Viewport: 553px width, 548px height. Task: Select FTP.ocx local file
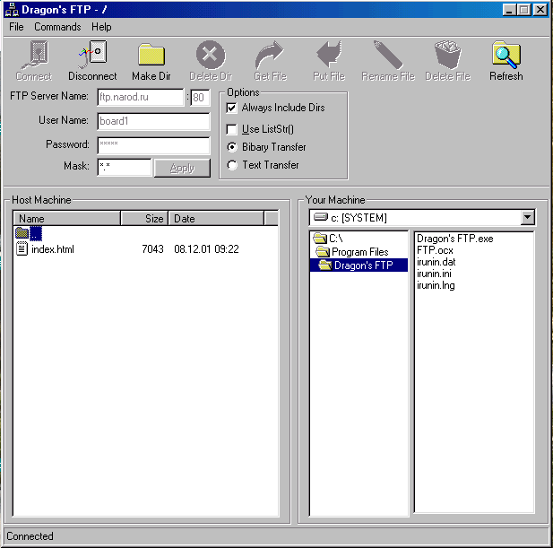point(435,250)
